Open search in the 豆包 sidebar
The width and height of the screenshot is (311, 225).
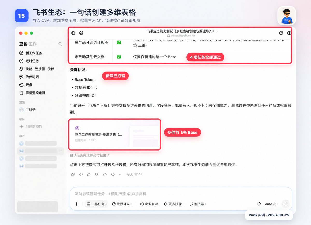60,44
